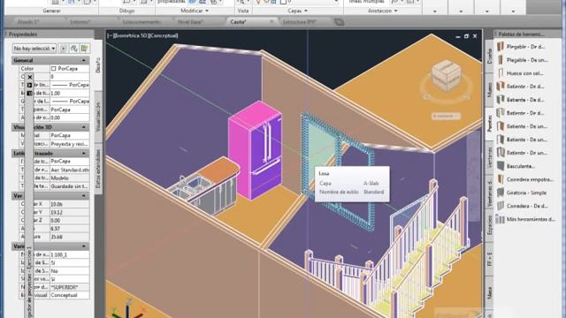Collapse the Ver section
Viewport: 566px width, 318px height.
point(84,196)
